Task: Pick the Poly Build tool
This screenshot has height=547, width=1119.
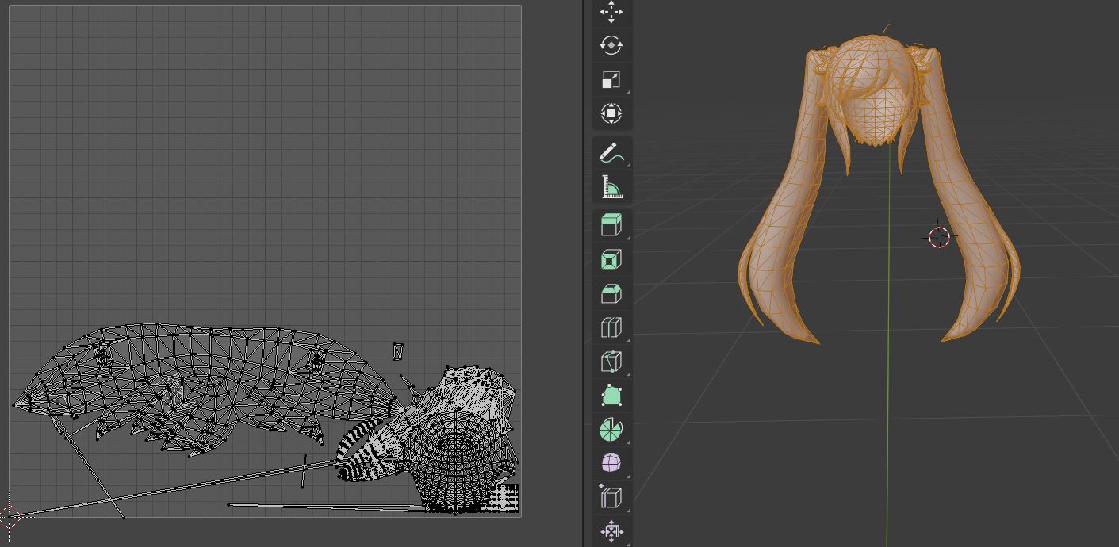Action: pos(611,396)
